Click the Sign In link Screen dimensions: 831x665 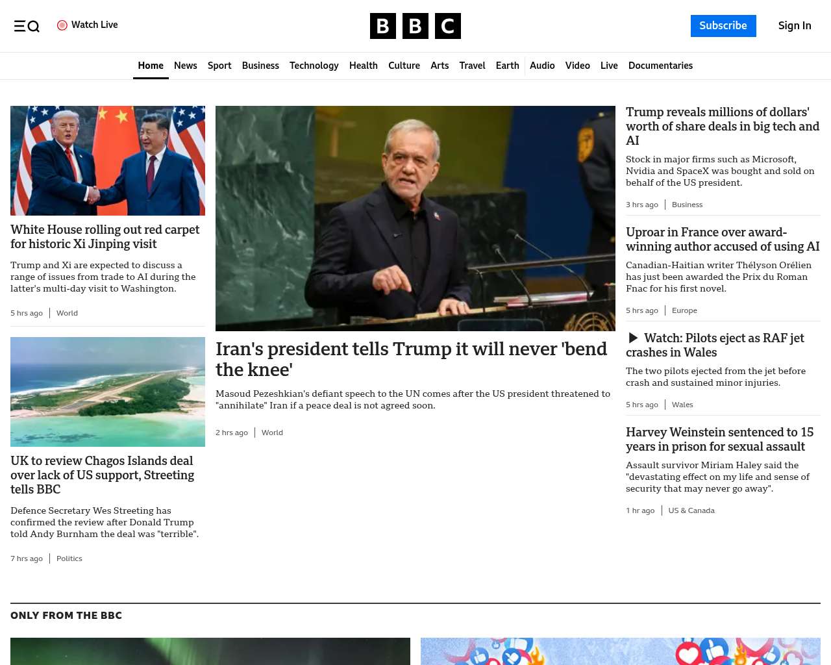click(795, 26)
